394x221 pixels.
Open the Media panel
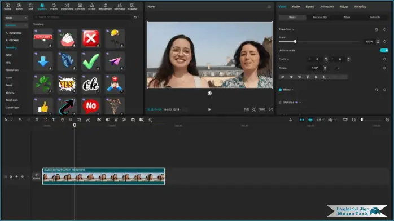pyautogui.click(x=7, y=7)
